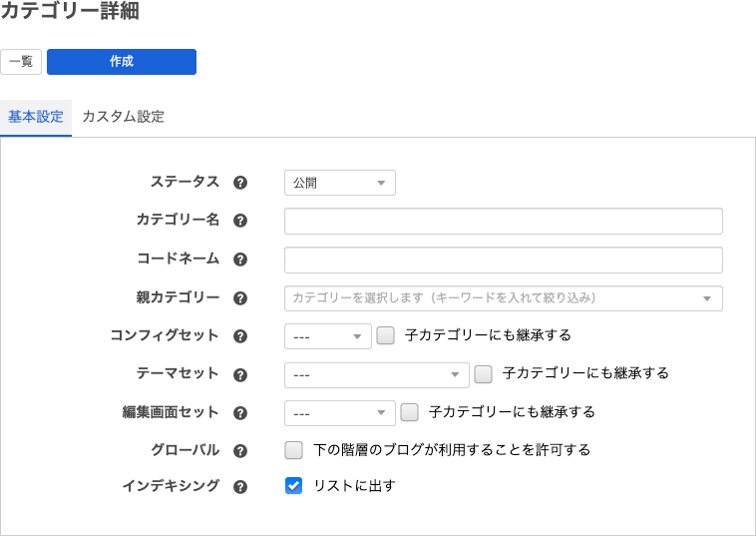
Task: Click into the カテゴリー名 text field
Action: pos(503,221)
